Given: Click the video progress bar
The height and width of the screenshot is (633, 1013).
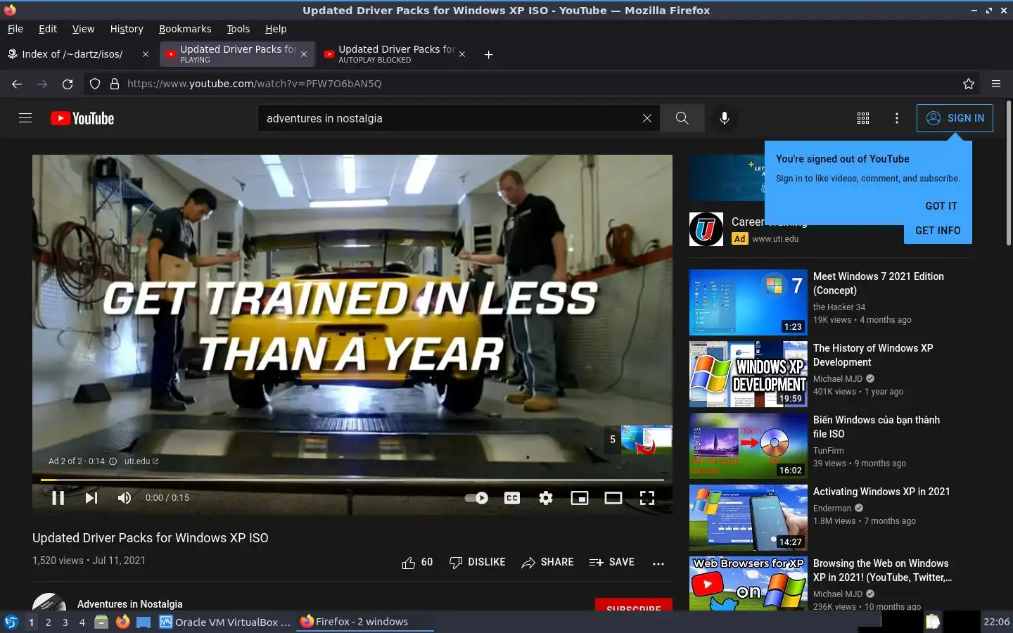Looking at the screenshot, I should coord(352,480).
